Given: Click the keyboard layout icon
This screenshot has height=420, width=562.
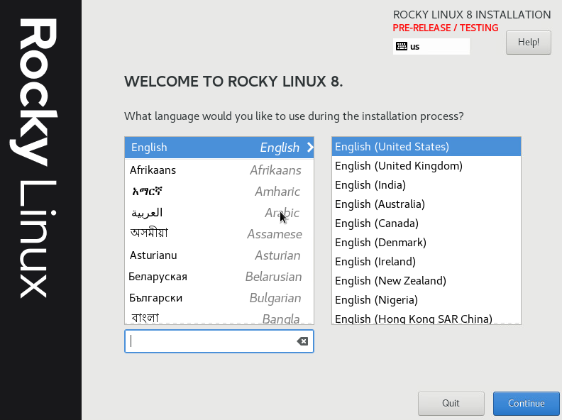Looking at the screenshot, I should click(x=402, y=46).
